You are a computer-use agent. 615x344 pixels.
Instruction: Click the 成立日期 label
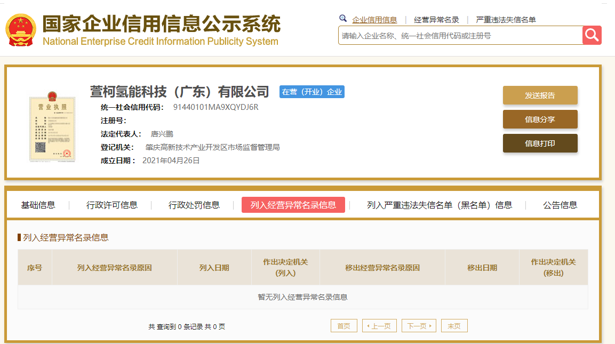118,161
